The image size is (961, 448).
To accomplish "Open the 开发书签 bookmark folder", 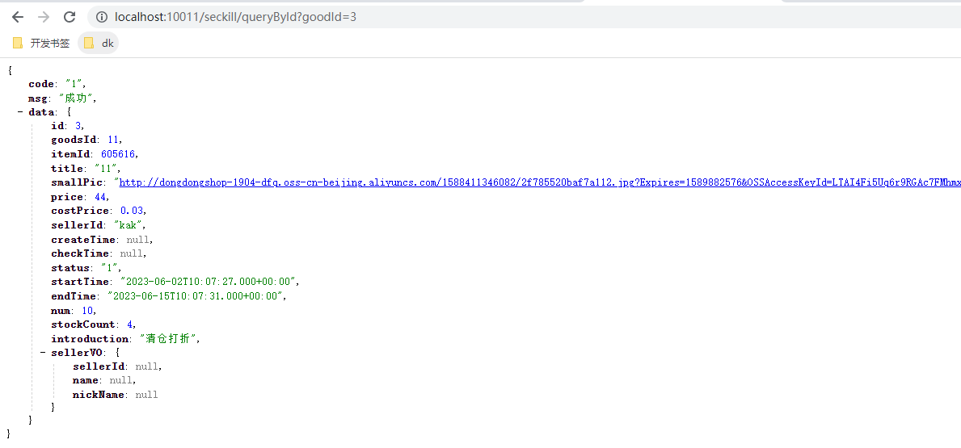I will tap(42, 44).
